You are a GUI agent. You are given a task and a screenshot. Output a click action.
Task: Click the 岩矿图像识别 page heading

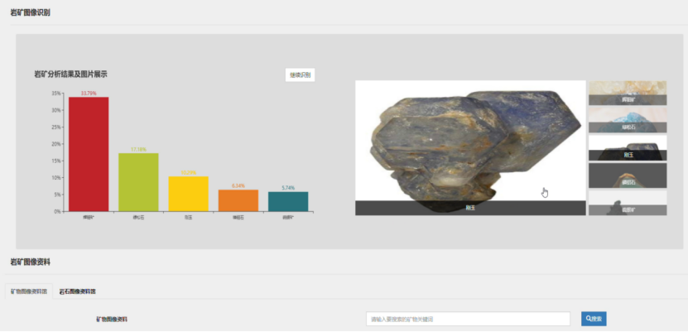click(30, 12)
